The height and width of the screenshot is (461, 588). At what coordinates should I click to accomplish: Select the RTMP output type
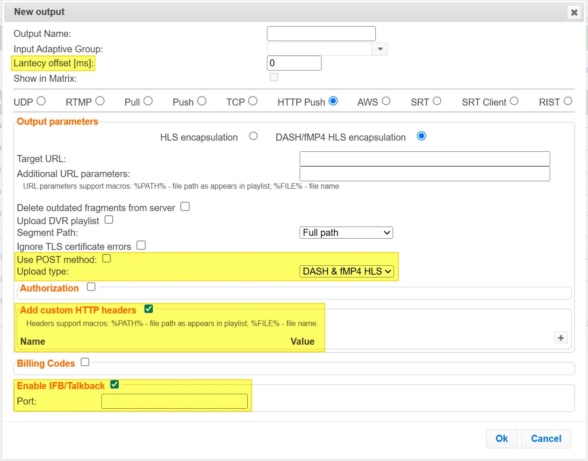click(x=100, y=101)
